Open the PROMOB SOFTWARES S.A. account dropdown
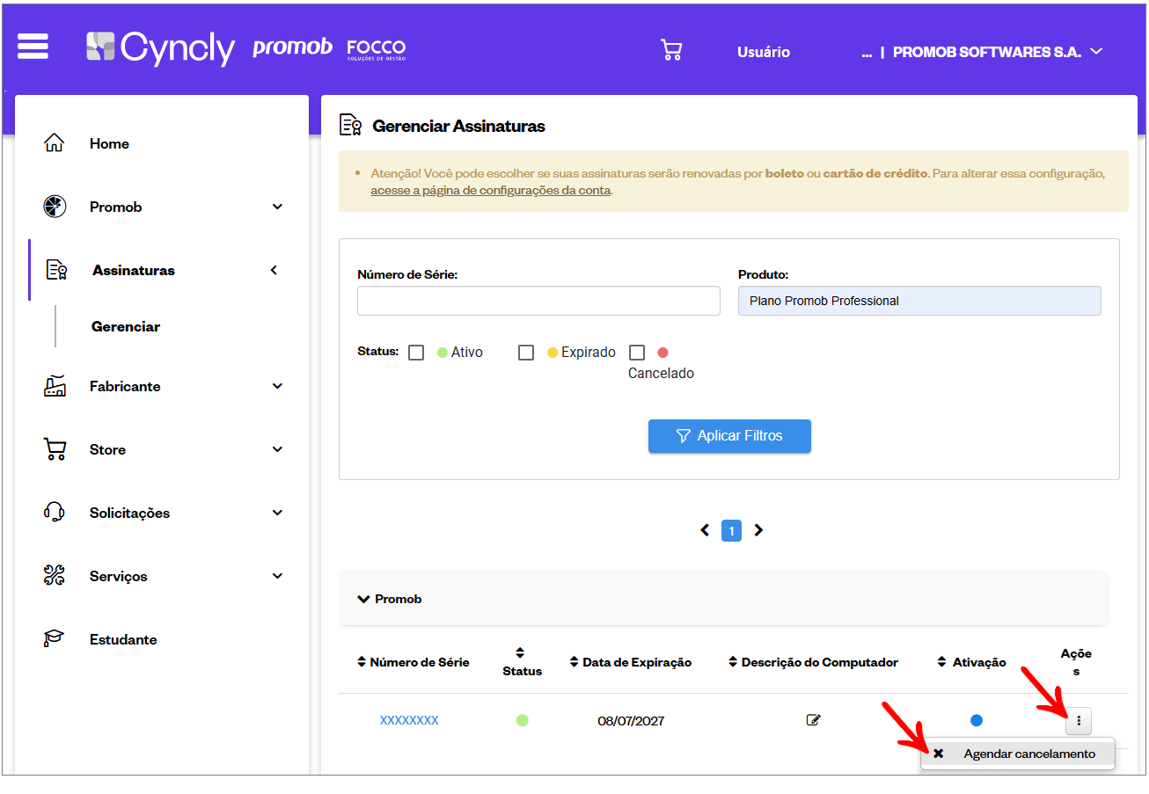Image resolution: width=1149 pixels, height=794 pixels. [998, 52]
